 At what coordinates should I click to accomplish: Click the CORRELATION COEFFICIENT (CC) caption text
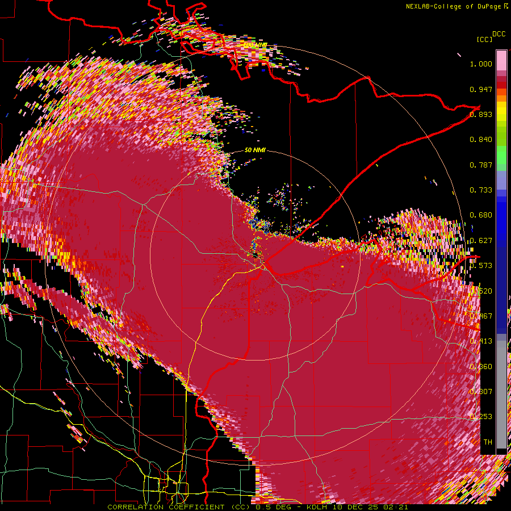(179, 507)
